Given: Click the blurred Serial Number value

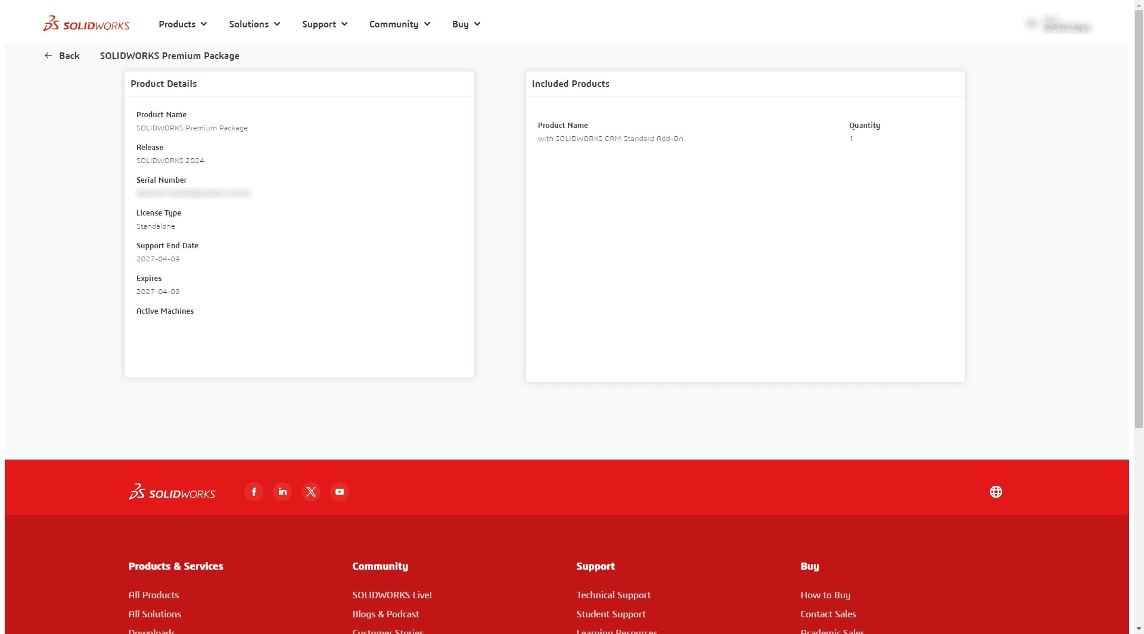Looking at the screenshot, I should [193, 193].
